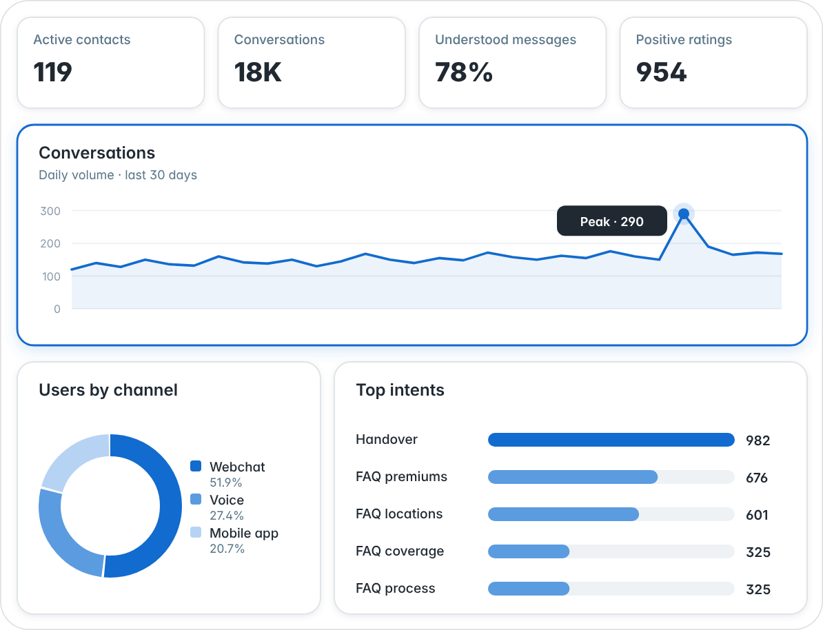
Task: Click the Mobile app legend color swatch
Action: (196, 532)
